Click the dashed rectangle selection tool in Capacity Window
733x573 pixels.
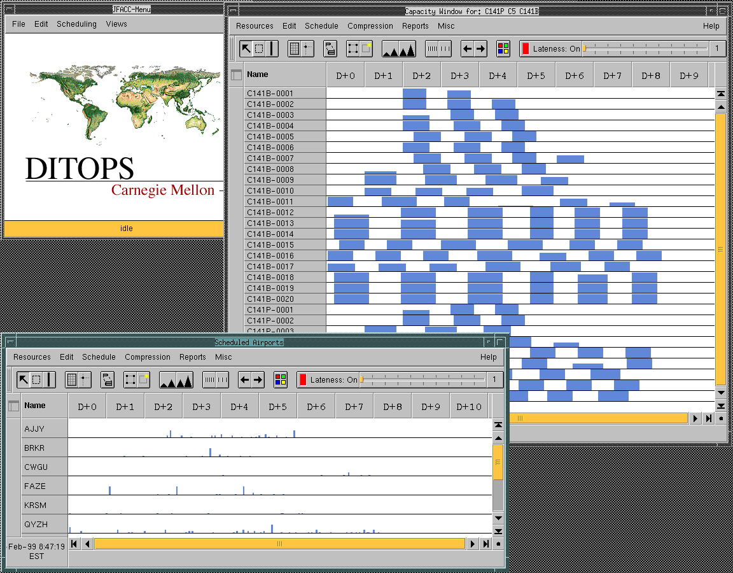pyautogui.click(x=259, y=48)
